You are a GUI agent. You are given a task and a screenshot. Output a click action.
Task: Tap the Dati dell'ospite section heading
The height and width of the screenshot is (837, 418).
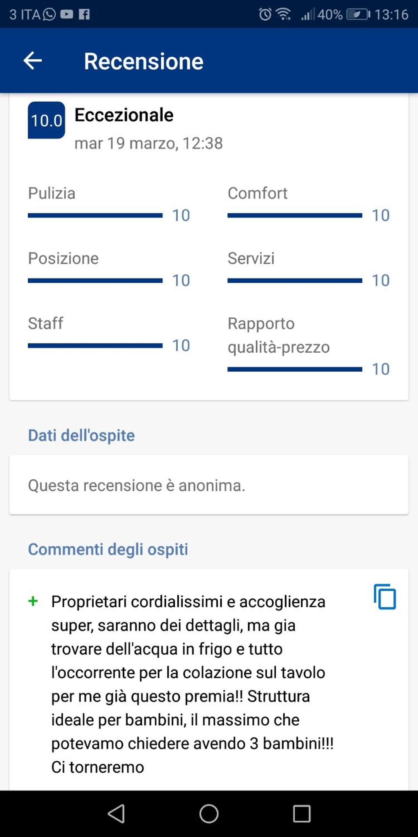(81, 436)
